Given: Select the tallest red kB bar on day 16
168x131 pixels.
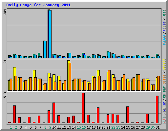Looking at the screenshot, I should pos(83,108).
